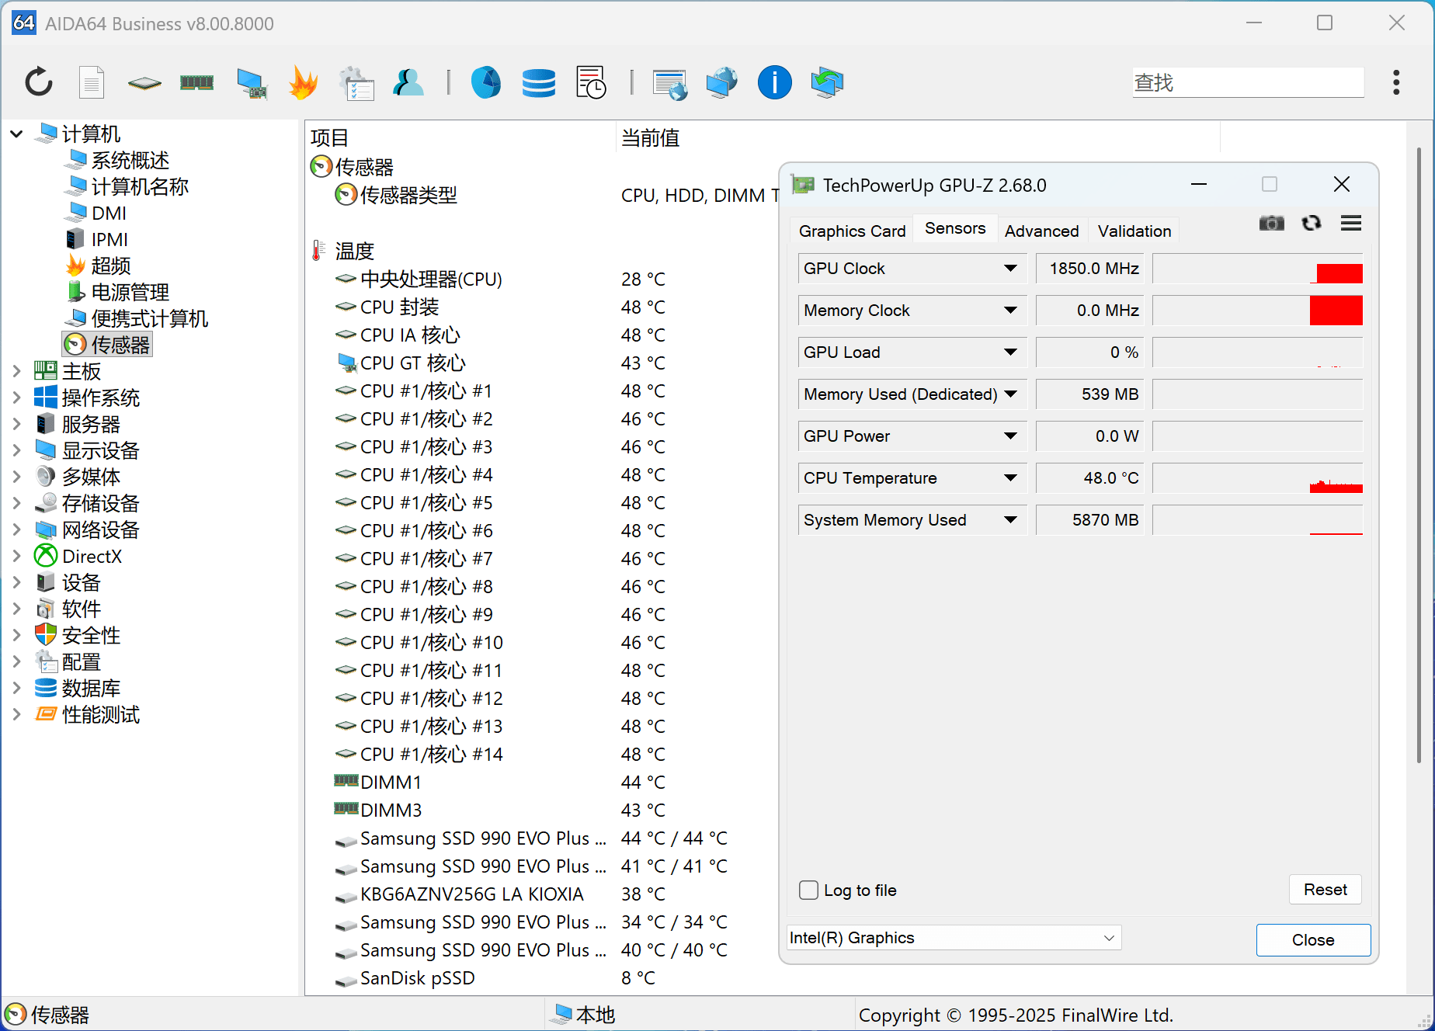
Task: Expand the 存储设备 tree node
Action: [16, 504]
